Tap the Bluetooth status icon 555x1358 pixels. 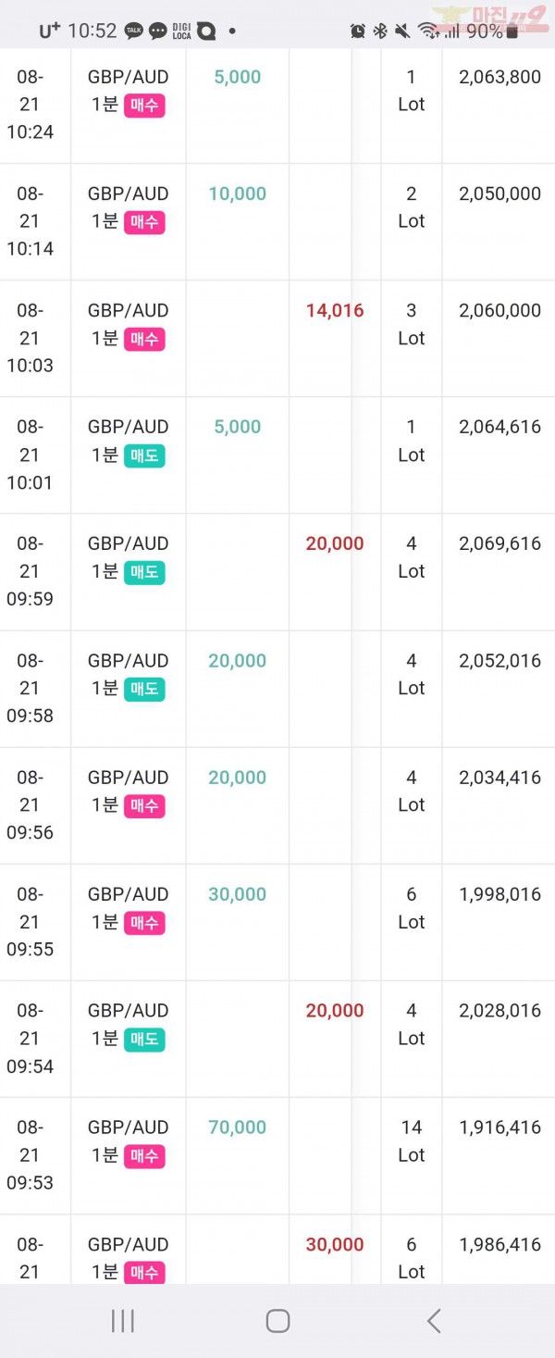click(x=379, y=31)
